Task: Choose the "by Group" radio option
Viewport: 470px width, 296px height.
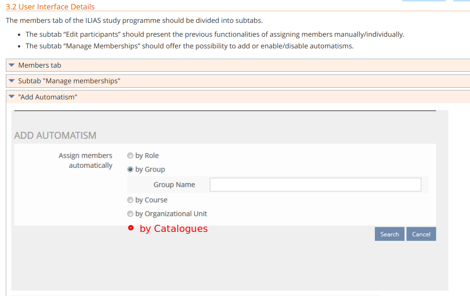Action: pos(130,170)
